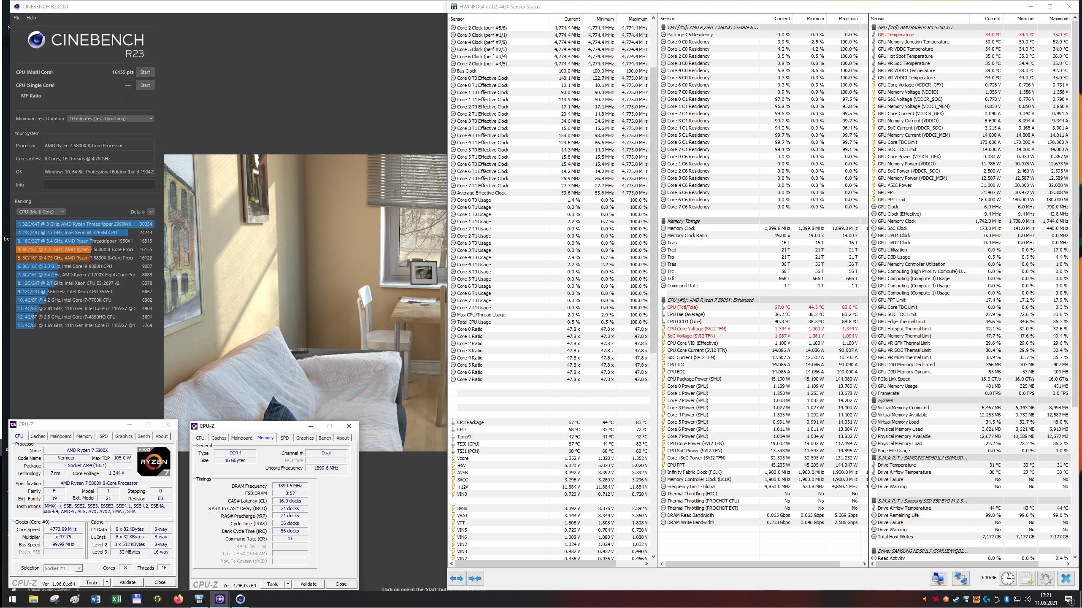
Task: Switch to Caches tab in CPU-Z CPU window
Action: (x=38, y=436)
